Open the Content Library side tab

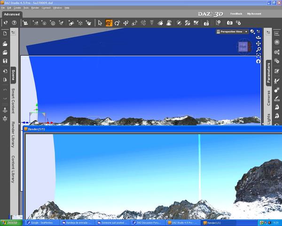tap(13, 169)
